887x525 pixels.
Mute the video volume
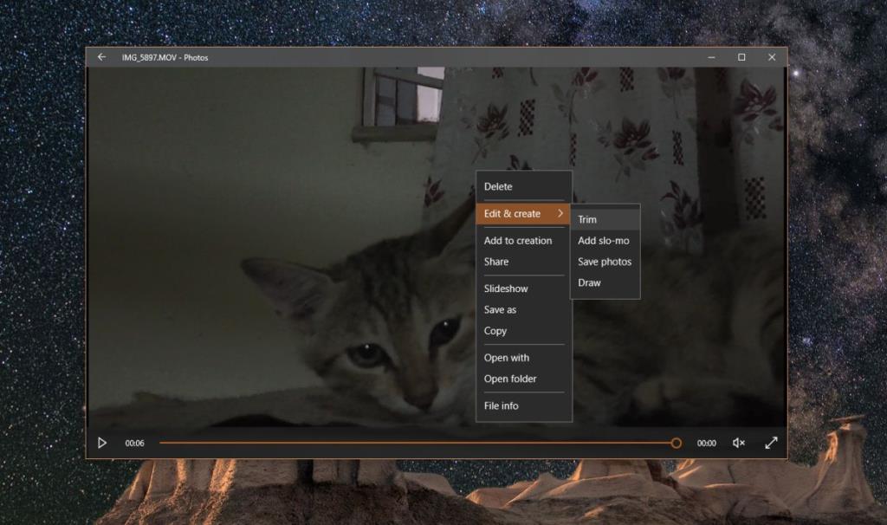click(738, 443)
